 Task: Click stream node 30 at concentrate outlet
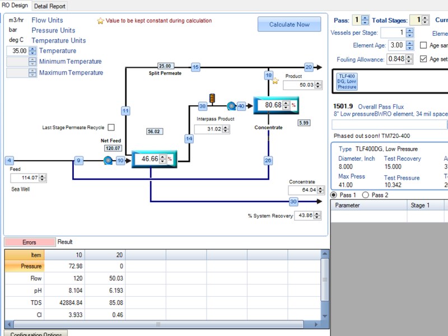pyautogui.click(x=293, y=202)
